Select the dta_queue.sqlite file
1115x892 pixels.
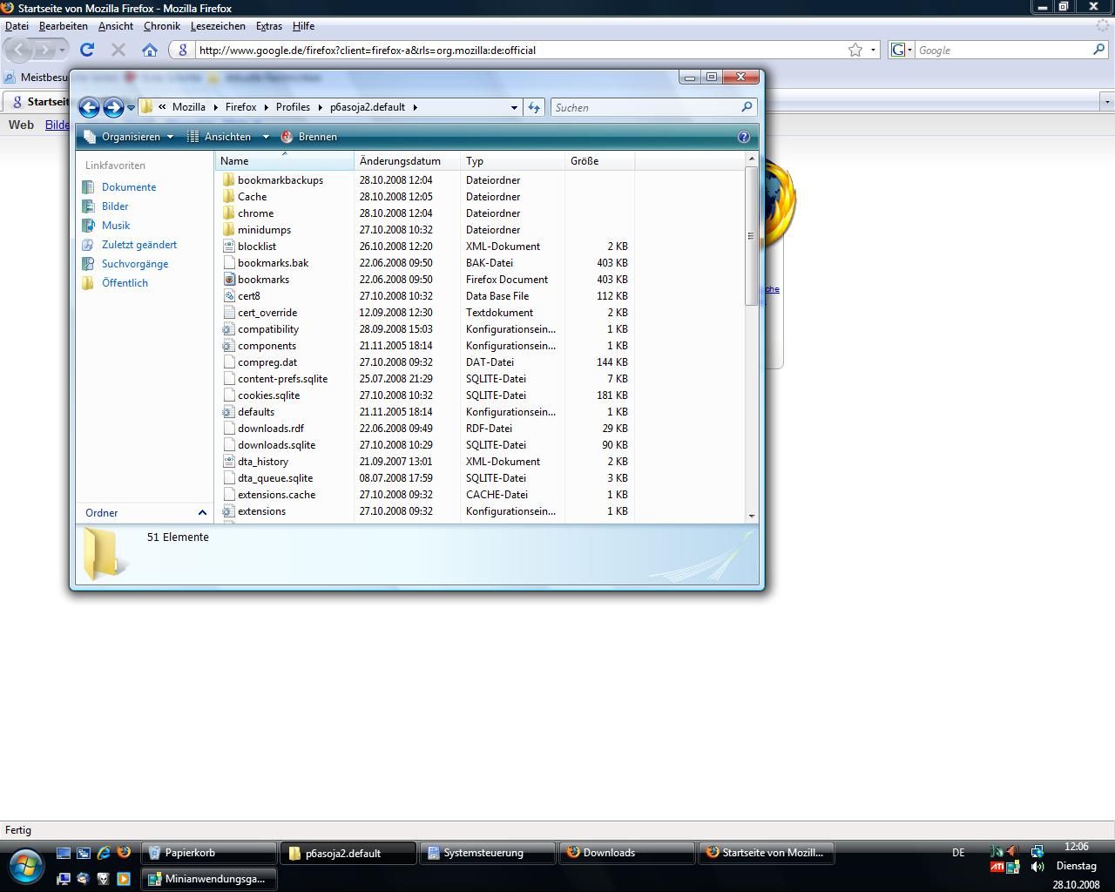[x=275, y=478]
